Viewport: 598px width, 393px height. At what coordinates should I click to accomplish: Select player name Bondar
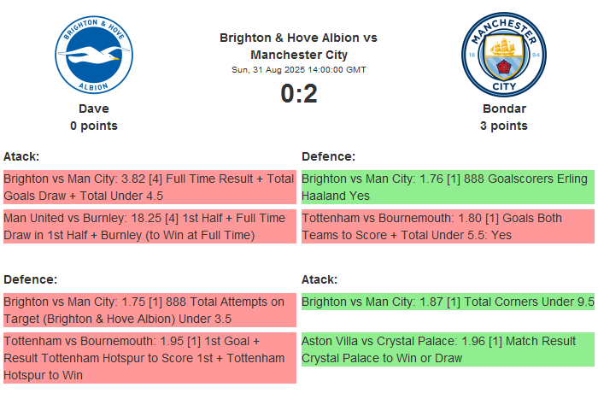[503, 109]
